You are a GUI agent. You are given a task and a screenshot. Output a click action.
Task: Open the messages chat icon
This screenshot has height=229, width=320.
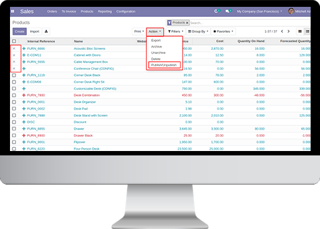click(x=227, y=11)
